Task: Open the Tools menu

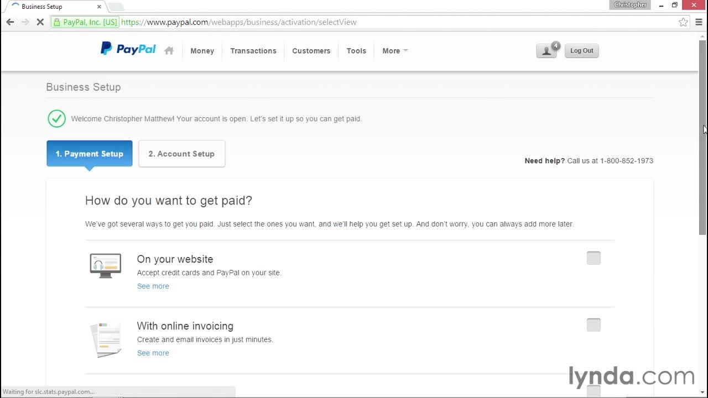Action: point(356,51)
